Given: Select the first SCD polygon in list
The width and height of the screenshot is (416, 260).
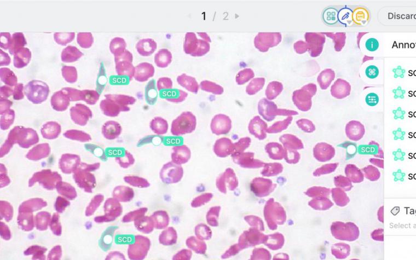Looking at the screenshot, I should [404, 72].
